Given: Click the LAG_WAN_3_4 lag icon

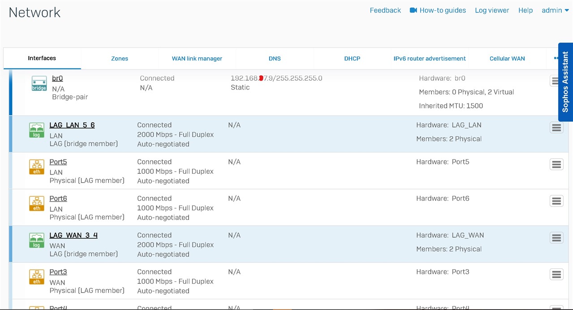Looking at the screenshot, I should coord(37,241).
